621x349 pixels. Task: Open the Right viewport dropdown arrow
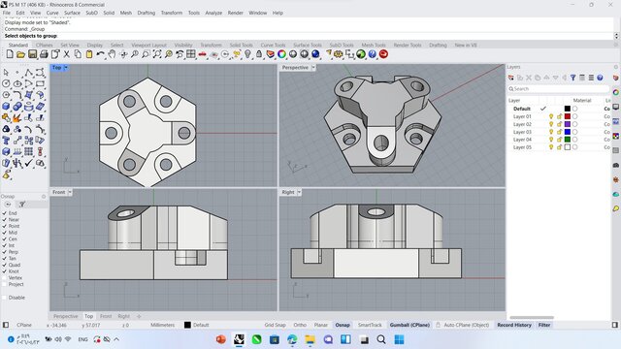coord(299,192)
